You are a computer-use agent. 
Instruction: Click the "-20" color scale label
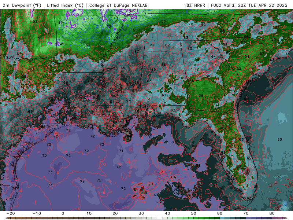tap(11, 213)
